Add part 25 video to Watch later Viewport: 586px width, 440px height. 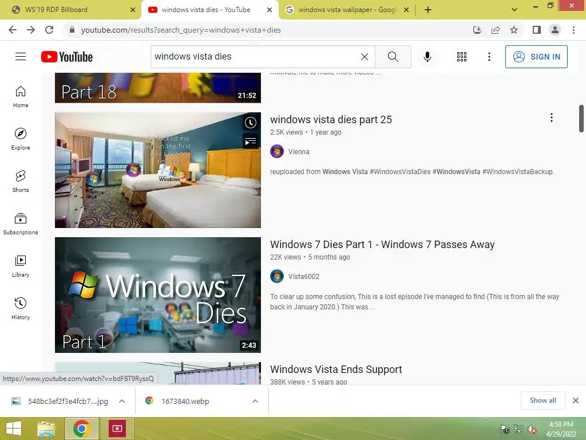[251, 123]
